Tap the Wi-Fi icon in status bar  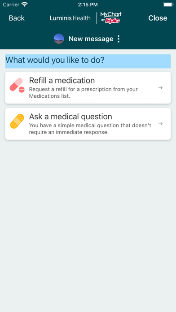click(x=25, y=4)
